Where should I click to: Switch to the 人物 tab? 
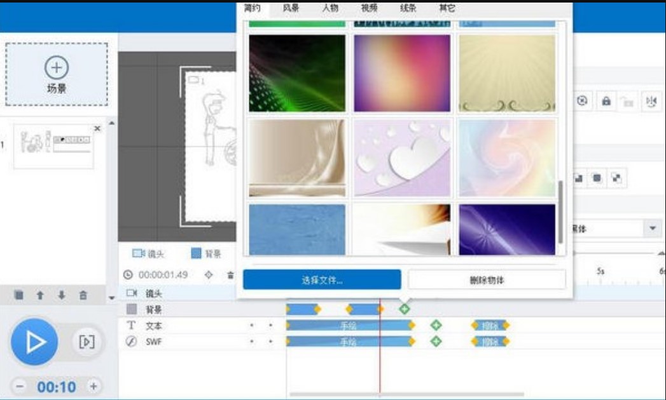330,8
